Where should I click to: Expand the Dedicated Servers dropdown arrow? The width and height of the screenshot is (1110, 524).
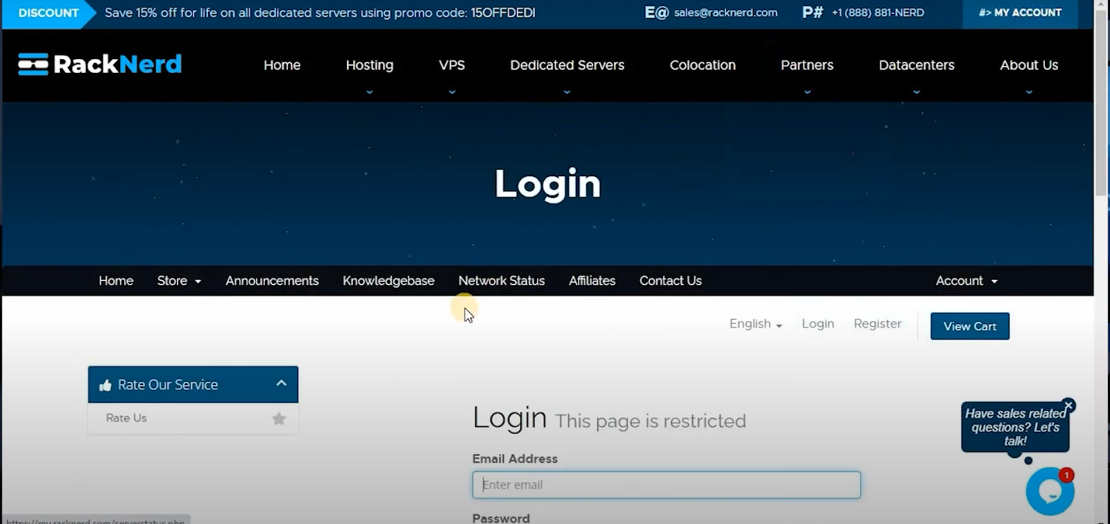(567, 92)
